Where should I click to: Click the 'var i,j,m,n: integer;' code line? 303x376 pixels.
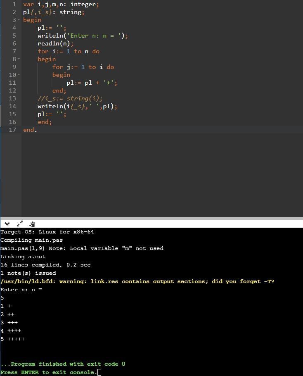(x=61, y=4)
